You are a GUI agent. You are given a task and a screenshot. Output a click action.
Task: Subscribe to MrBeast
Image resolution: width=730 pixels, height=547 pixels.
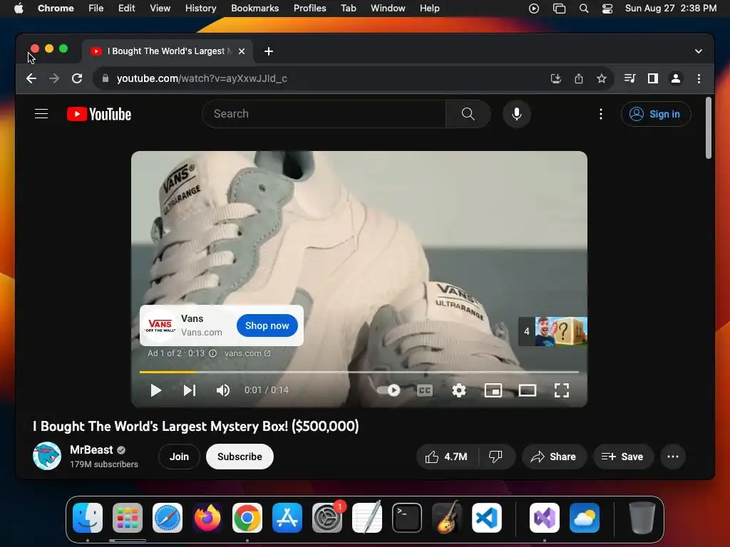coord(240,457)
